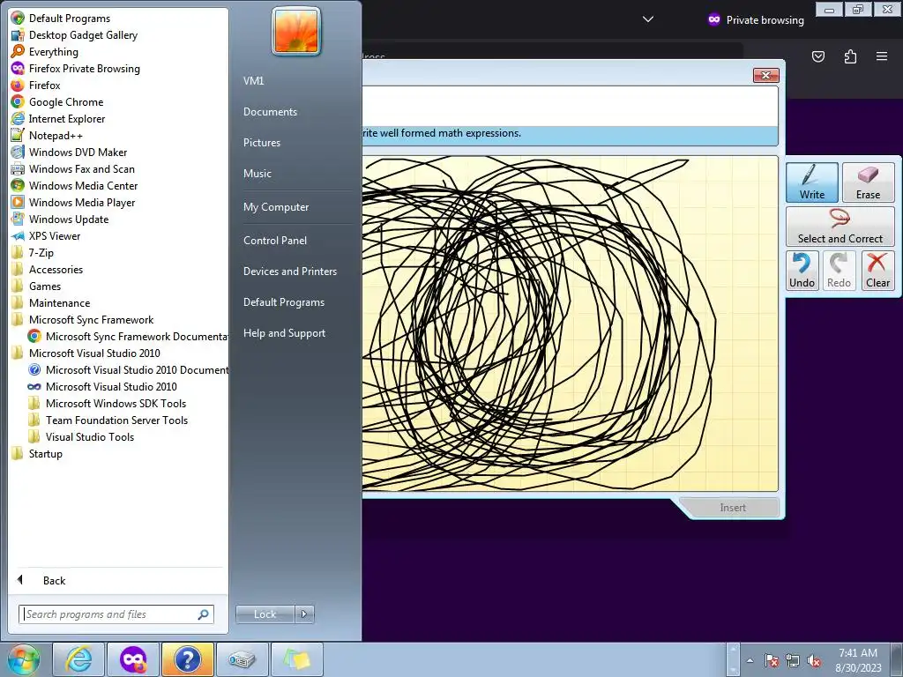Open Firefox application menu
This screenshot has width=903, height=677.
[x=882, y=56]
